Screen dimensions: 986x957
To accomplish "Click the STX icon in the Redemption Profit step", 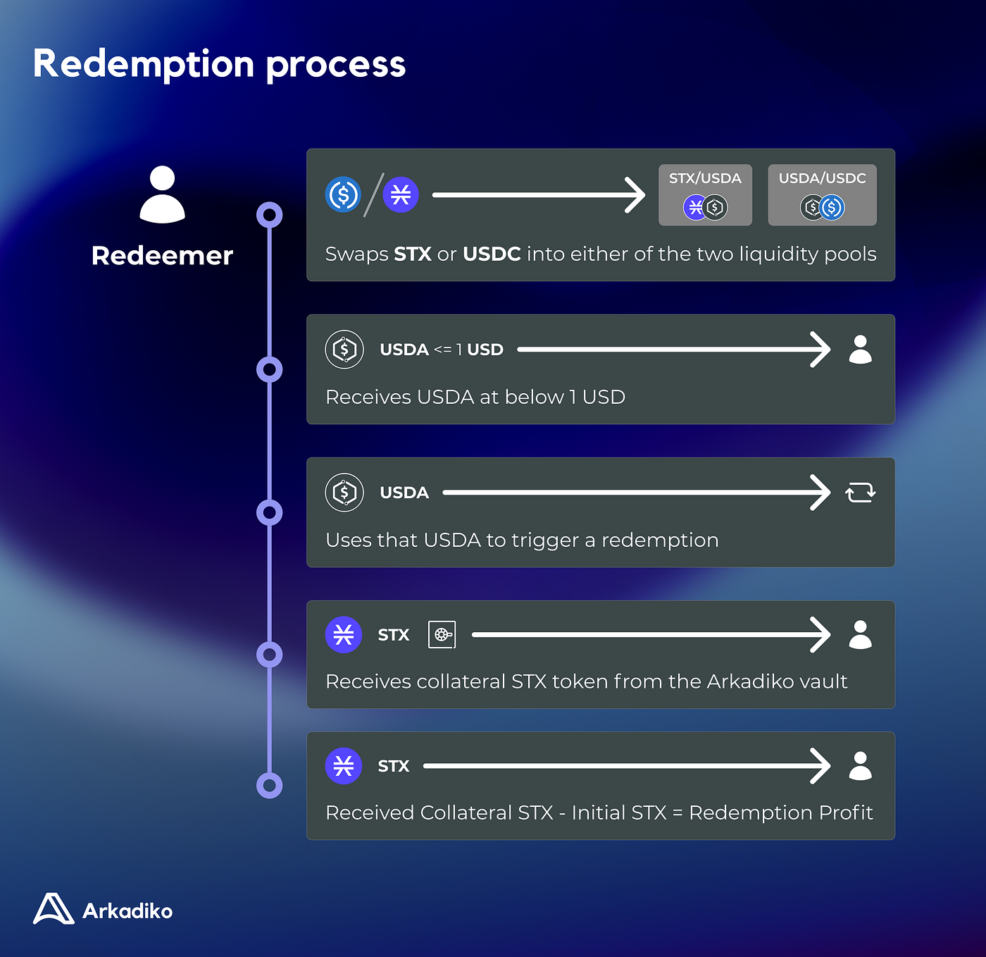I will tap(344, 766).
